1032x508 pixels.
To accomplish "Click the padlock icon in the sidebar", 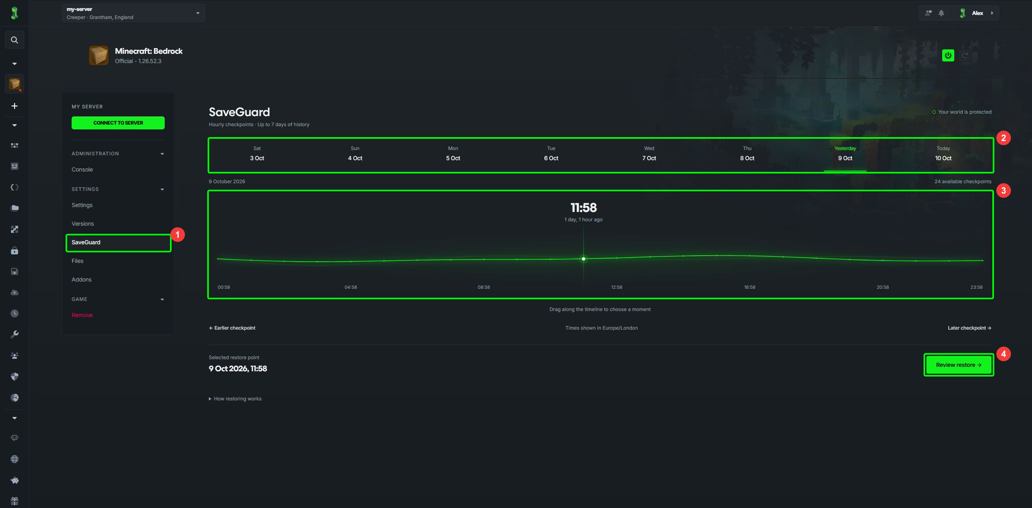I will tap(14, 250).
